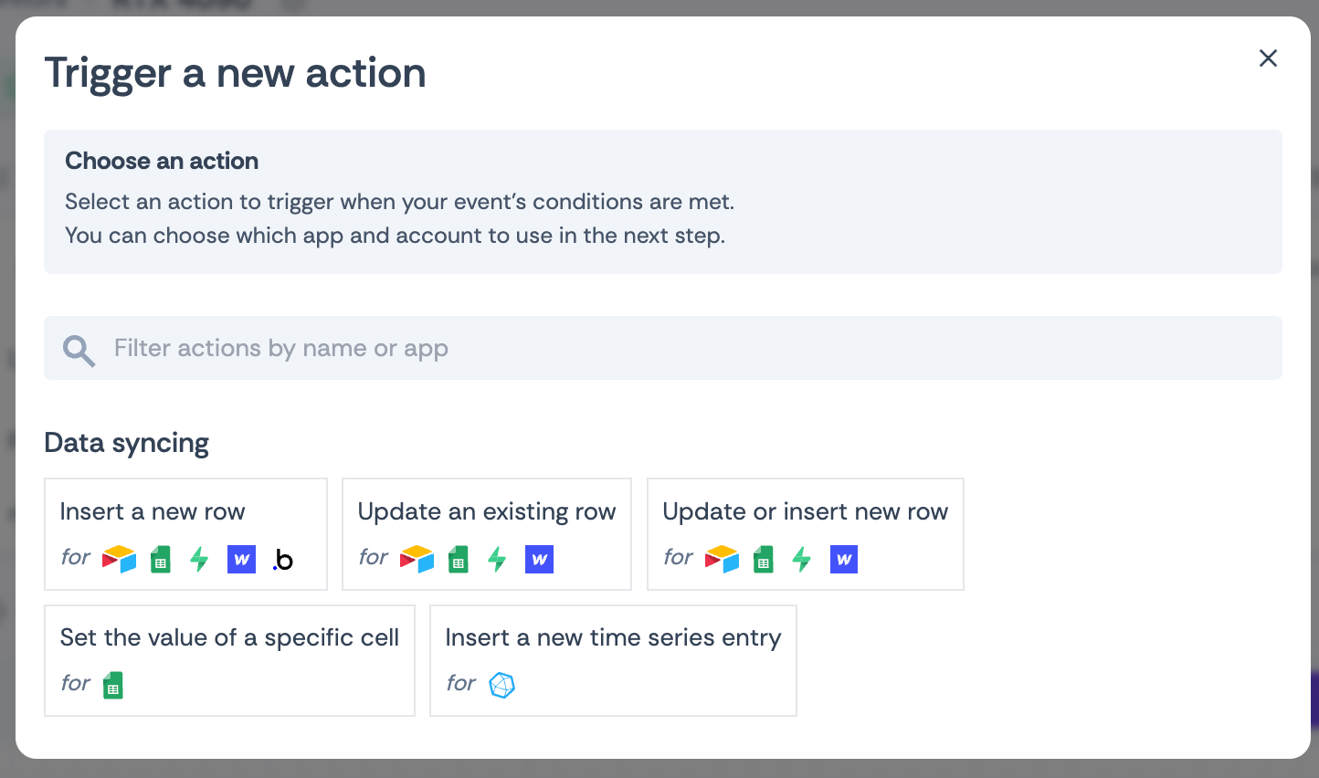Select Insert a new time series entry
This screenshot has height=778, width=1319.
point(613,637)
